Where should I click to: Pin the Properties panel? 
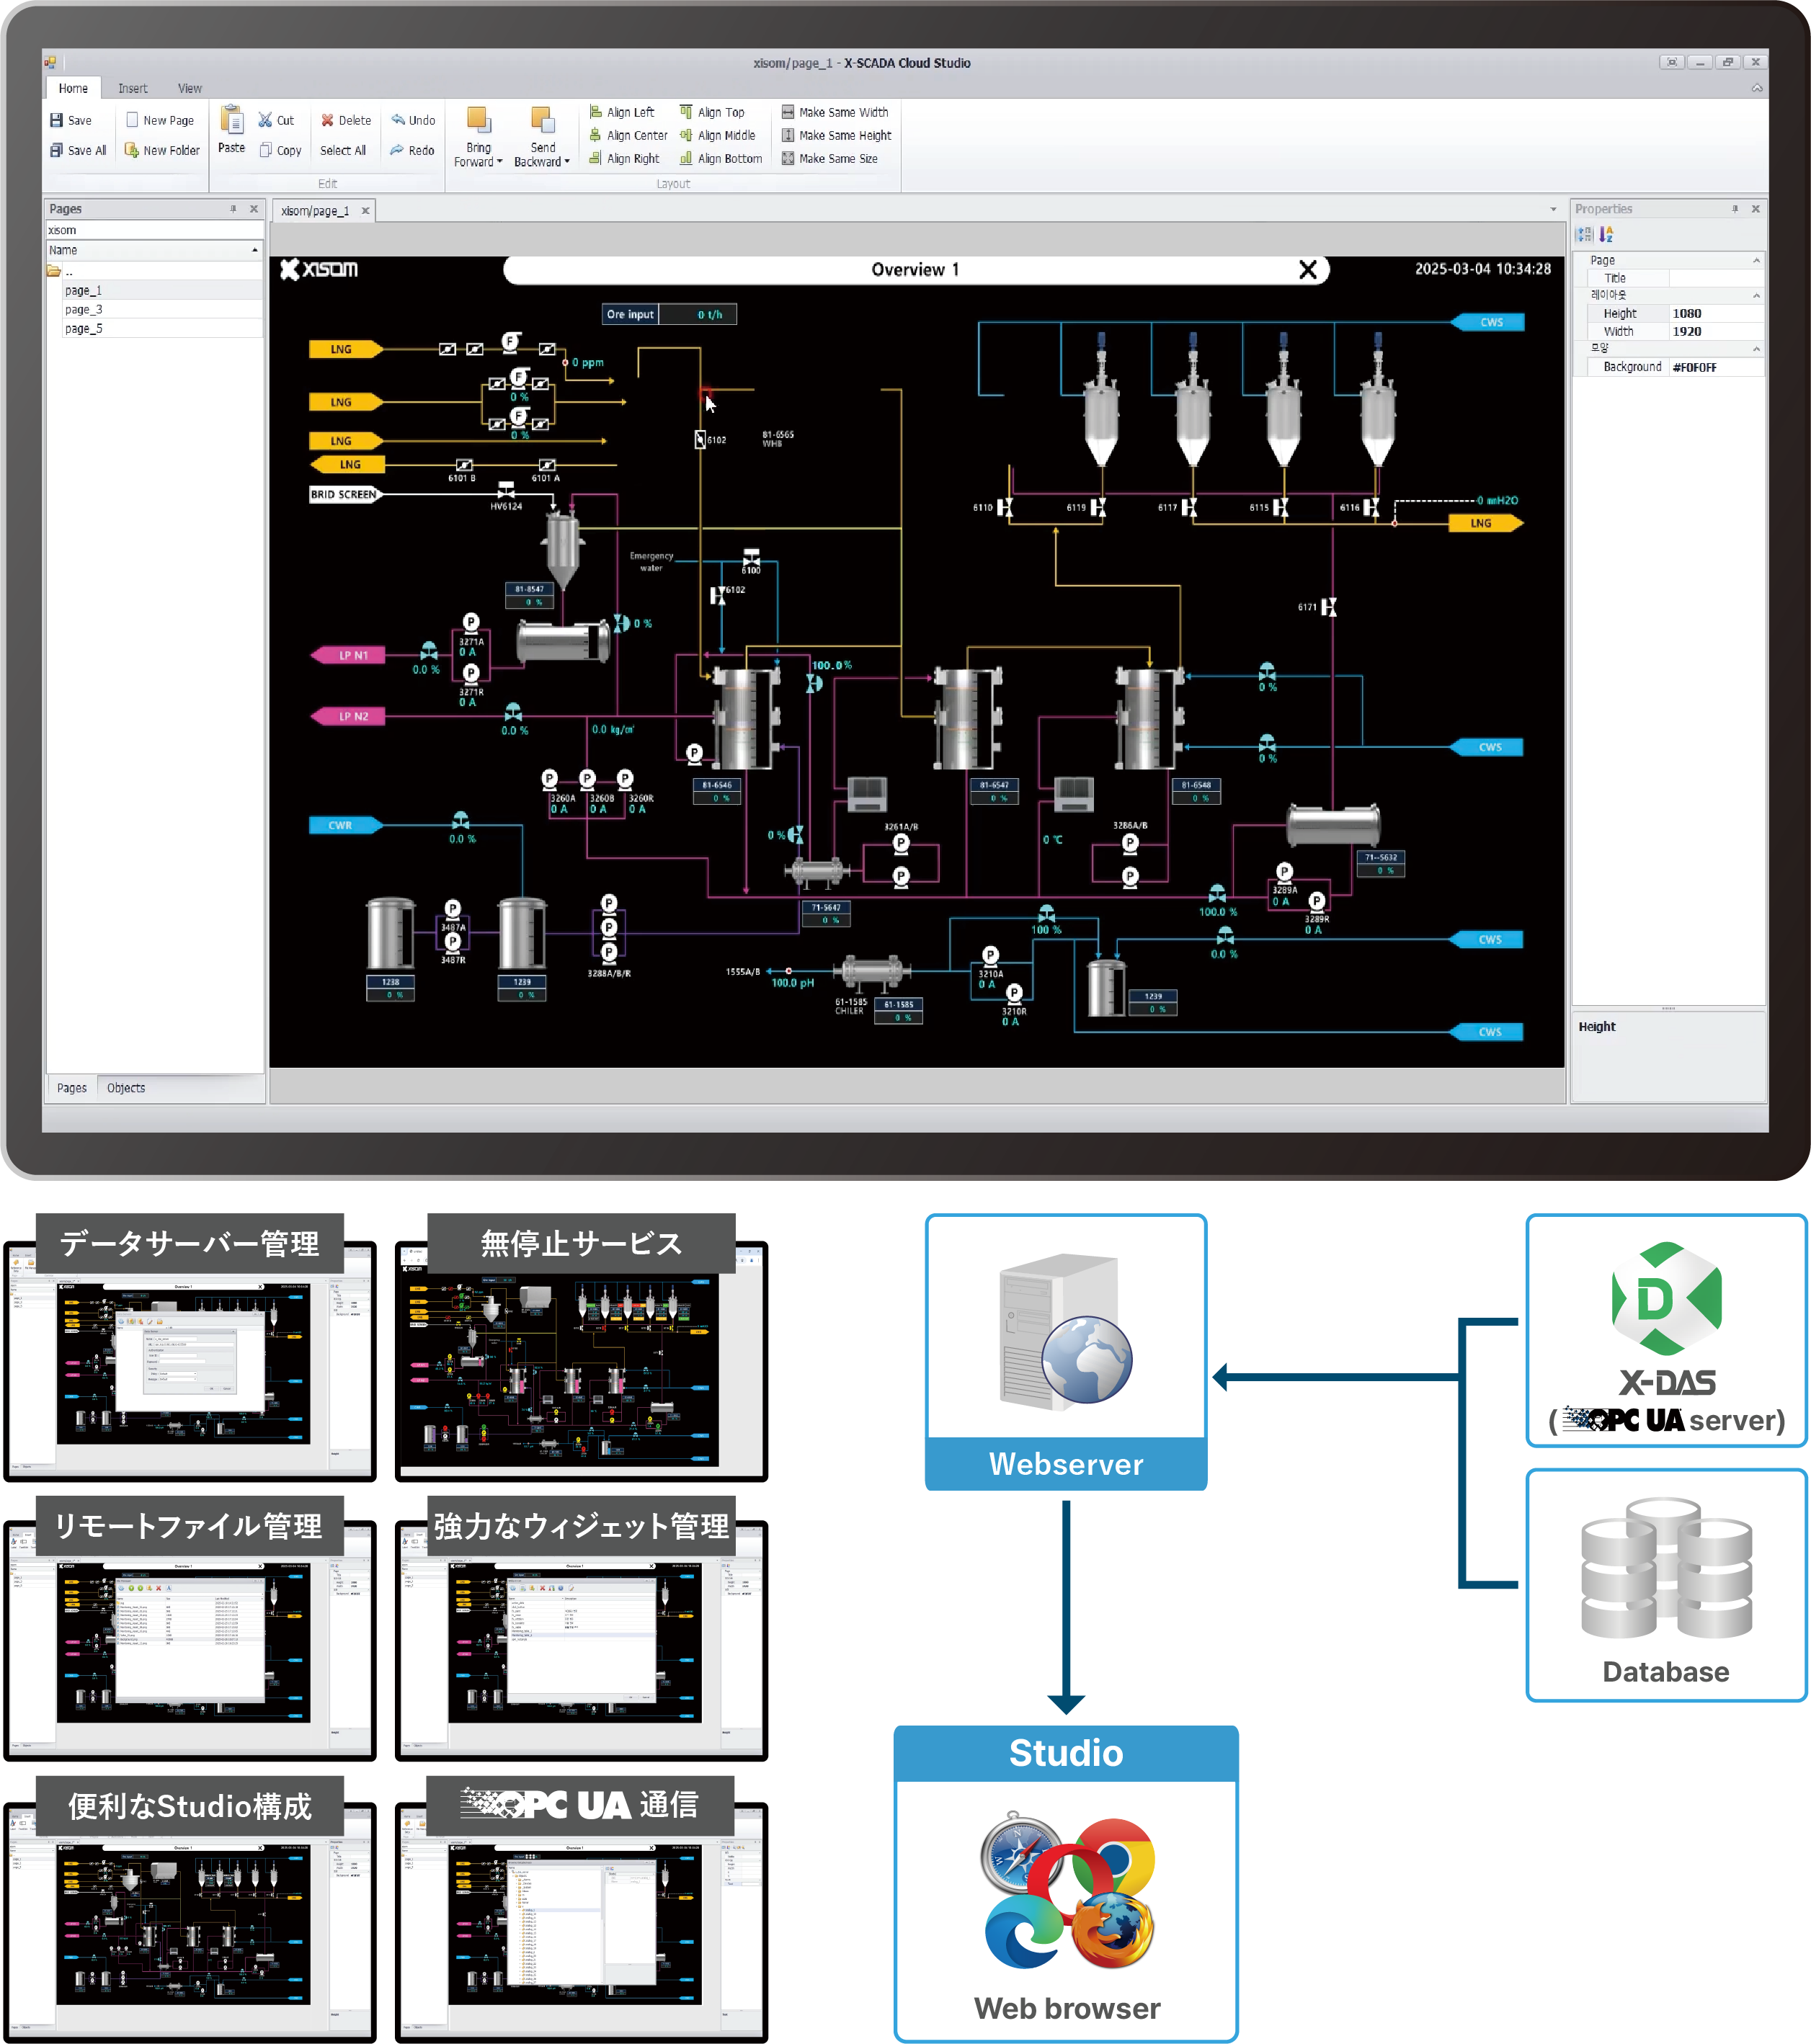(x=1735, y=209)
